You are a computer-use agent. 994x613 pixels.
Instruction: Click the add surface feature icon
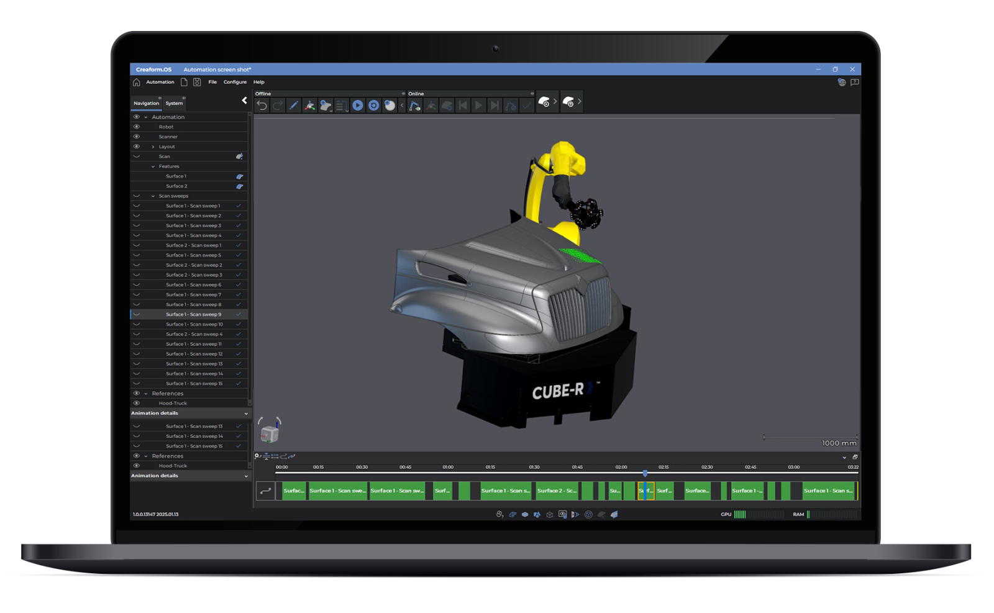tap(326, 106)
